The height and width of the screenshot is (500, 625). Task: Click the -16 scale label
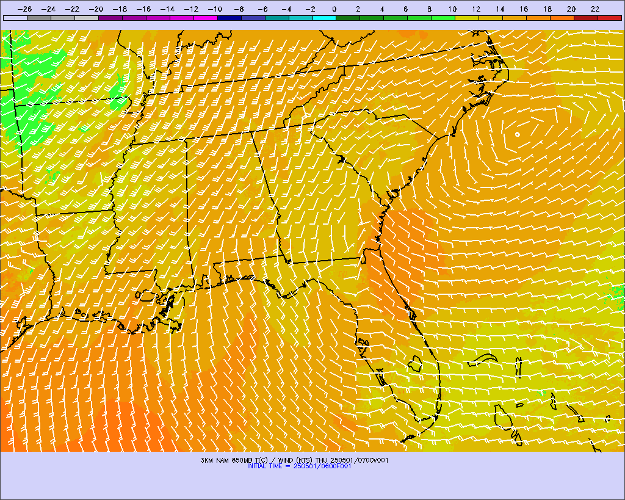click(143, 9)
